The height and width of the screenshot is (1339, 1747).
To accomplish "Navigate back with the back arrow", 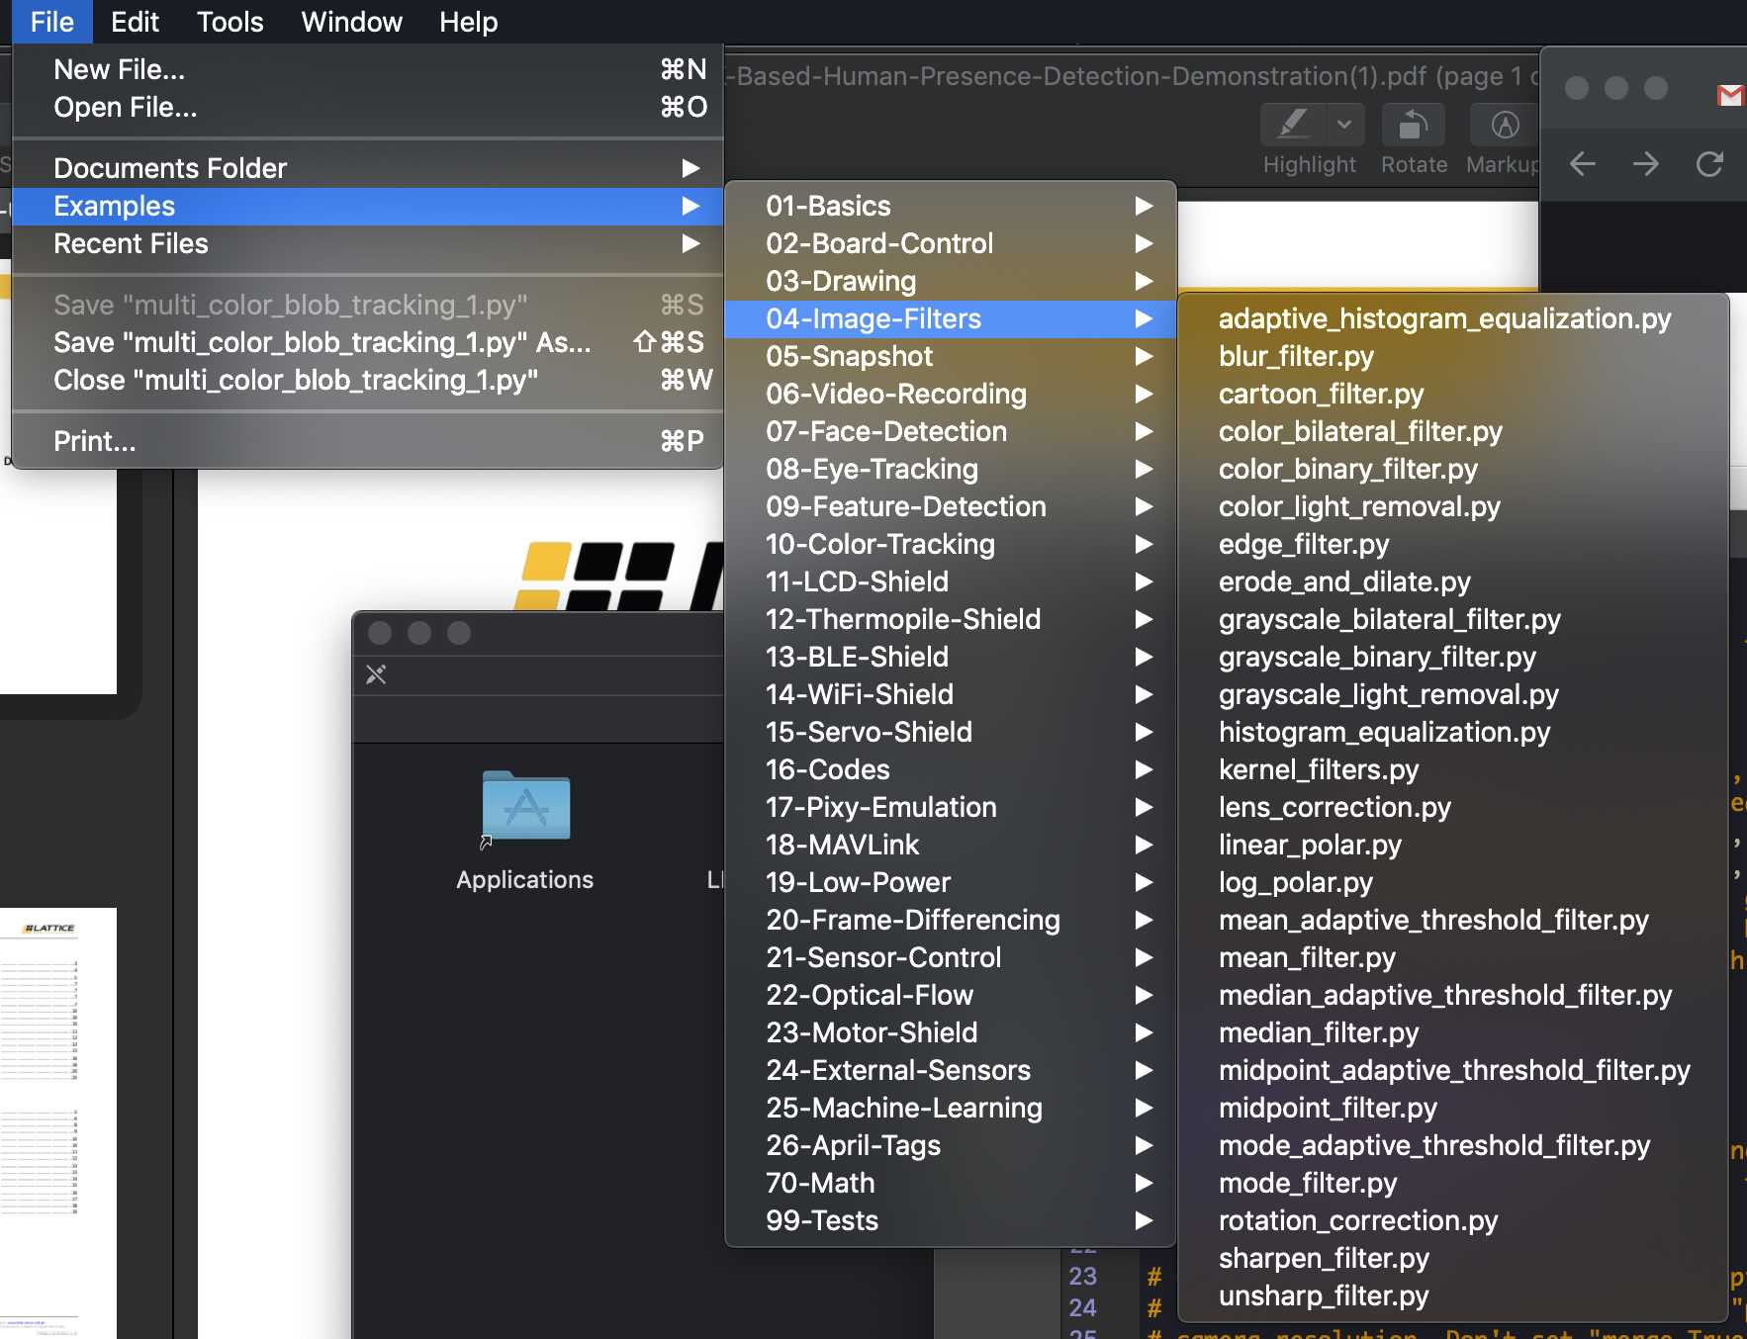I will pyautogui.click(x=1581, y=164).
